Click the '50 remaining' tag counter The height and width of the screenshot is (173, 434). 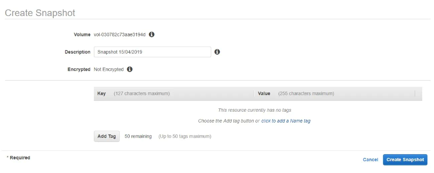coord(138,136)
